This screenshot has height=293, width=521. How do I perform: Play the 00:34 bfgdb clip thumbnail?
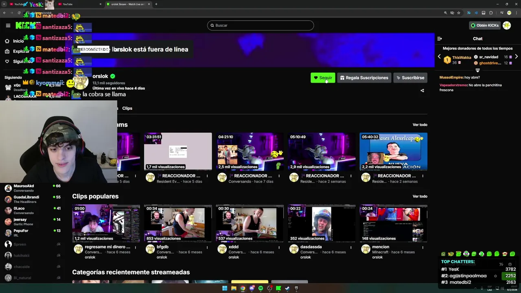click(x=178, y=223)
